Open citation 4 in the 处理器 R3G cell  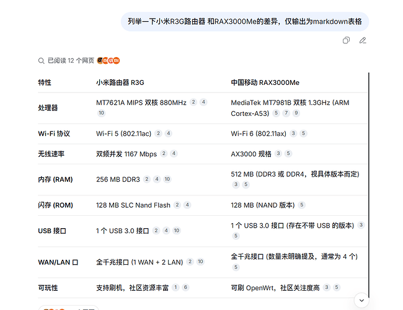203,102
